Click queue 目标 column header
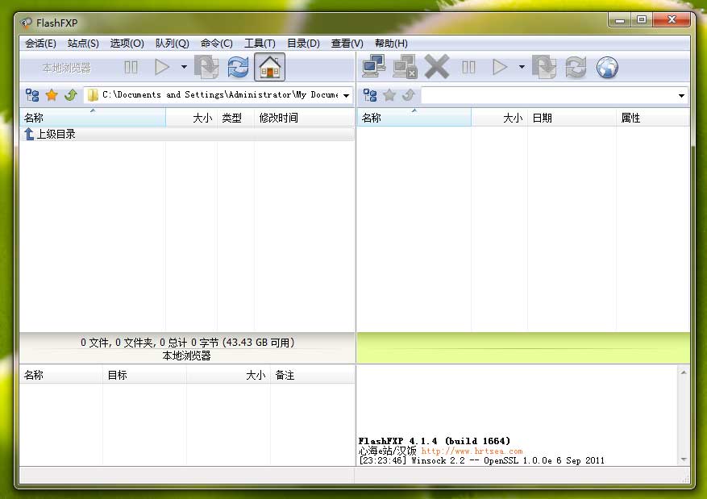The image size is (707, 499). tap(144, 375)
